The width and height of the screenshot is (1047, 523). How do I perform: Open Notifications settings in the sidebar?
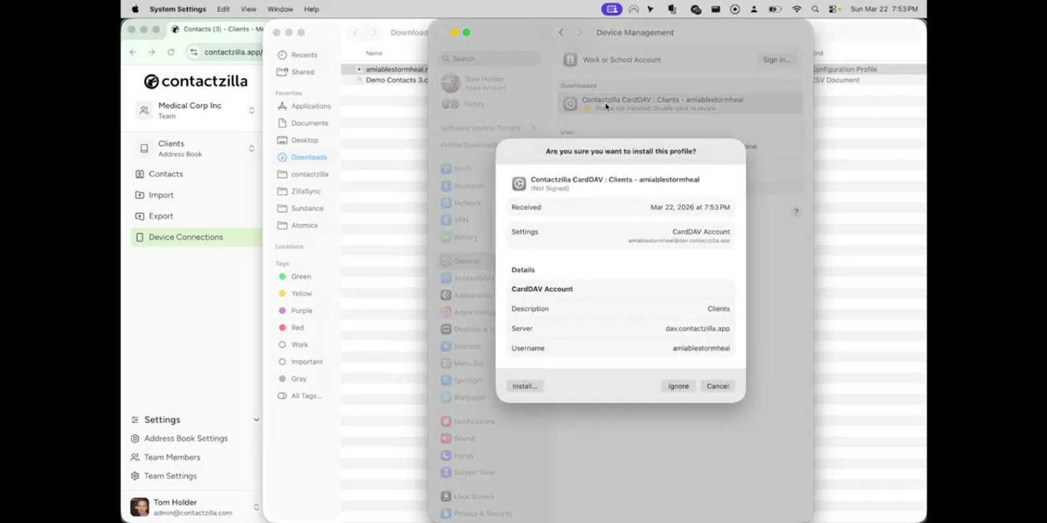click(467, 422)
